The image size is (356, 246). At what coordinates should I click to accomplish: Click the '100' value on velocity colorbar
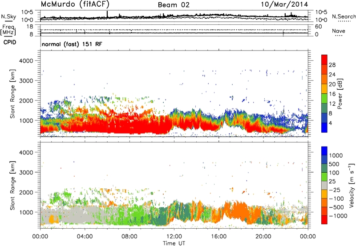[335, 173]
